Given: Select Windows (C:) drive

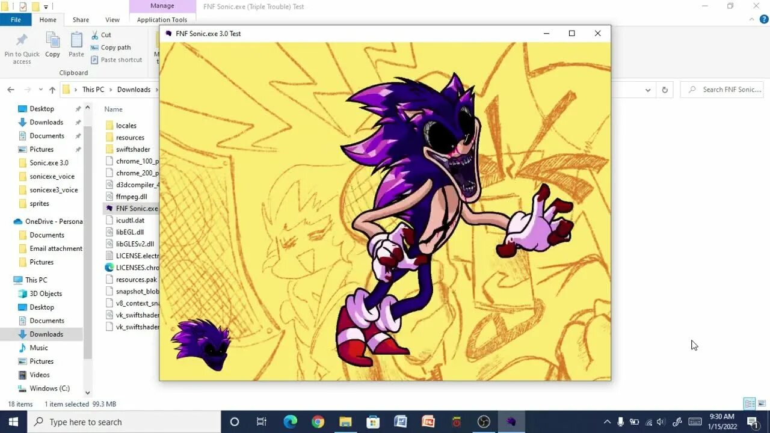Looking at the screenshot, I should 49,388.
